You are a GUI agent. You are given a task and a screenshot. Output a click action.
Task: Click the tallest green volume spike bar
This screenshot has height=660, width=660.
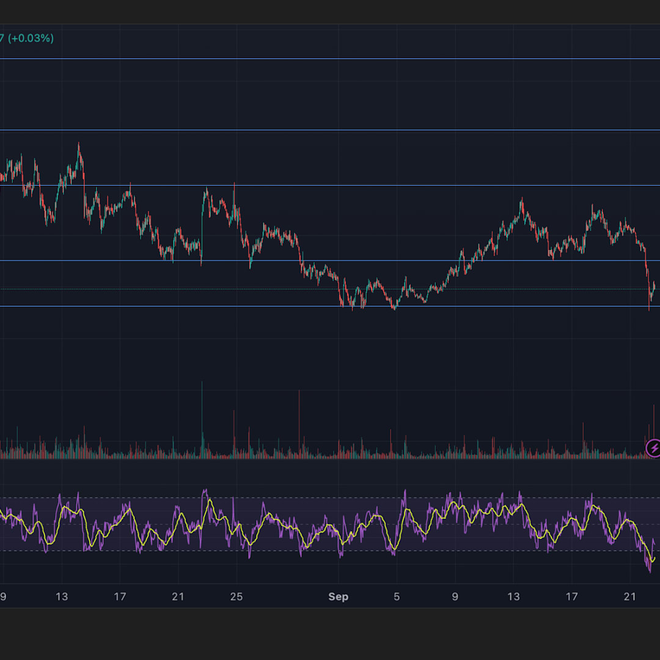(202, 420)
